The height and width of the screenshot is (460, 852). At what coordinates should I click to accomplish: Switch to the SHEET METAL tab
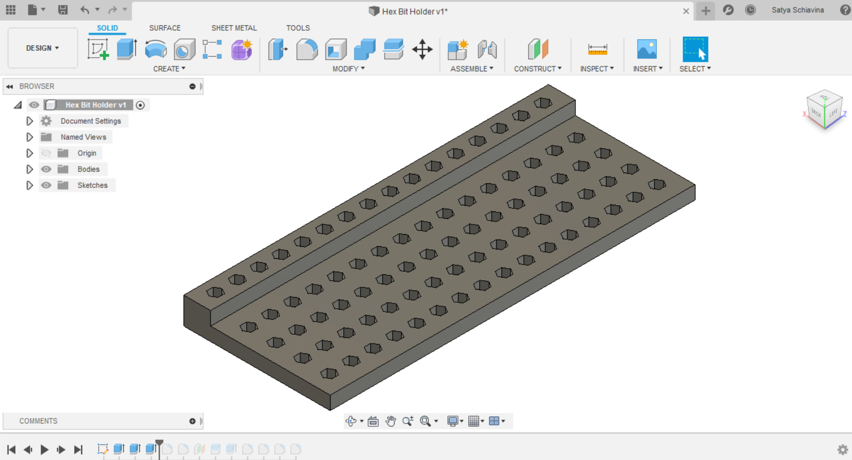234,28
